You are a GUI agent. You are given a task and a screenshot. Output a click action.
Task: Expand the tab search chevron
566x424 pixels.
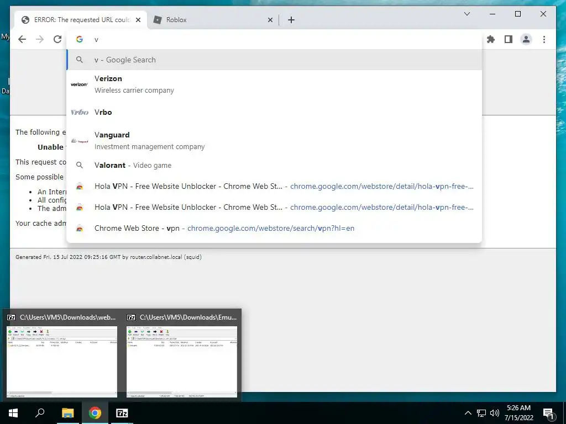[x=467, y=14]
